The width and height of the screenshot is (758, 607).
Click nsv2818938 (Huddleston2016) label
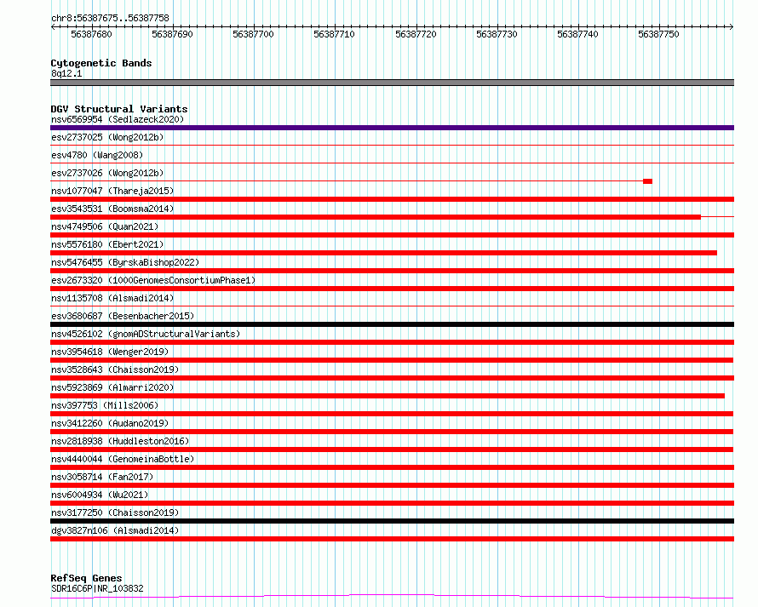(120, 441)
